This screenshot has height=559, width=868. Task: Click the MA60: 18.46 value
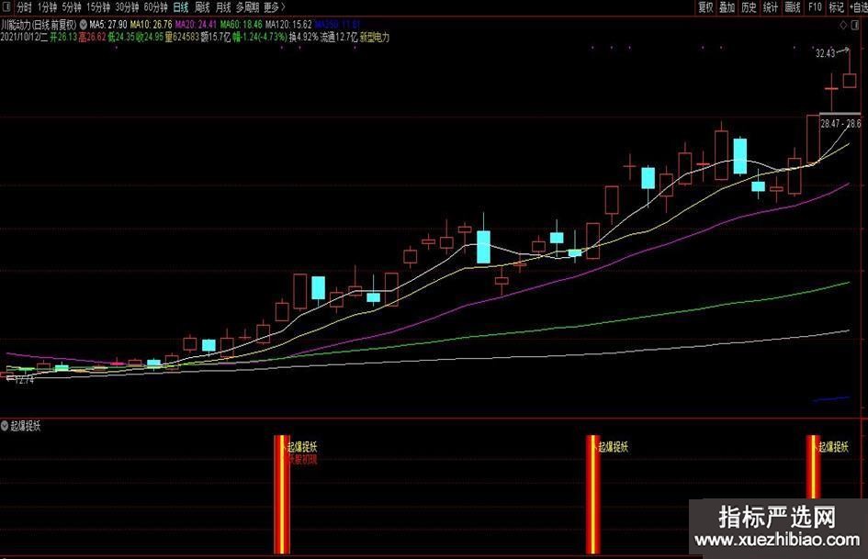point(242,25)
